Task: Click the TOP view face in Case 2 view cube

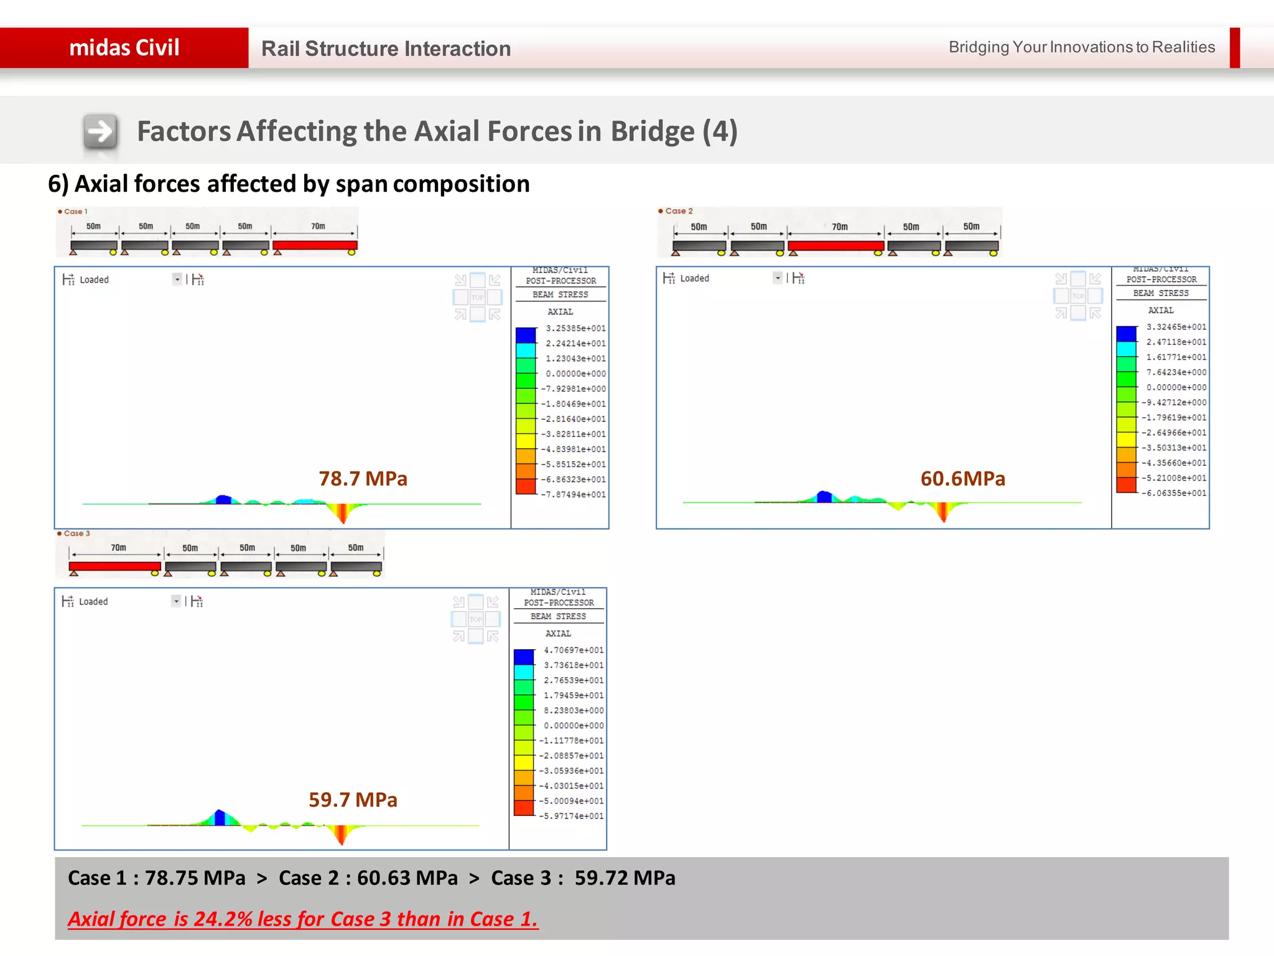Action: click(1078, 296)
